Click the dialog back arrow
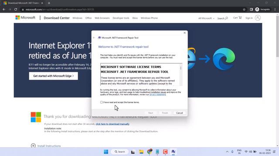Screen dimensions: 279x156 94,38
